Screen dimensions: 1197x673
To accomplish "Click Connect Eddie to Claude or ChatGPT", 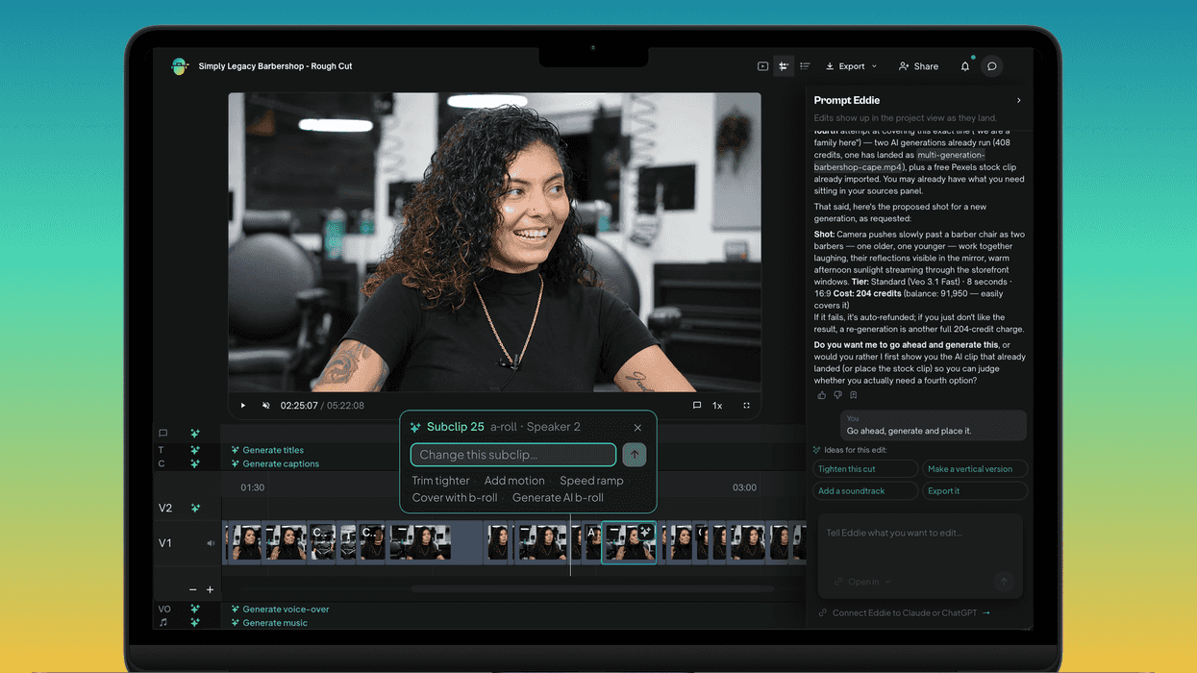I will 904,612.
